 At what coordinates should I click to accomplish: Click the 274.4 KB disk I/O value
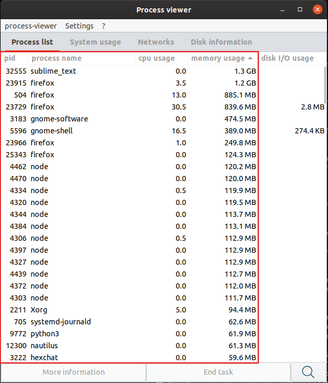coord(310,131)
